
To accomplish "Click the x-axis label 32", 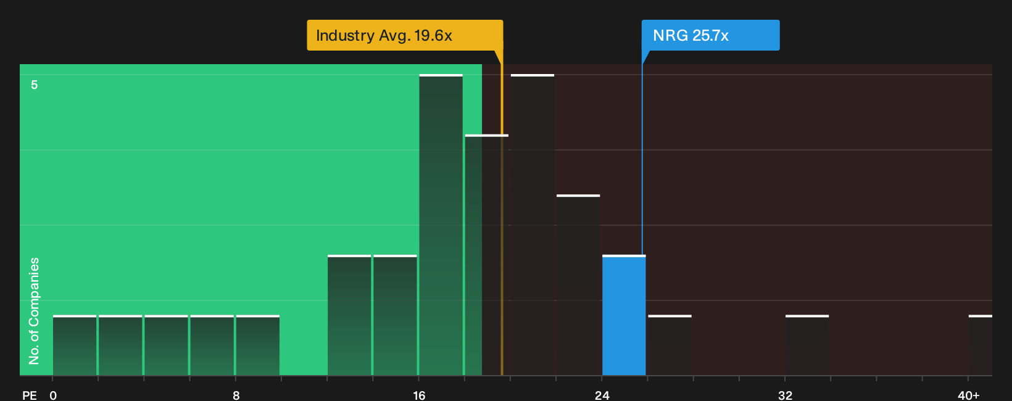I will point(785,395).
